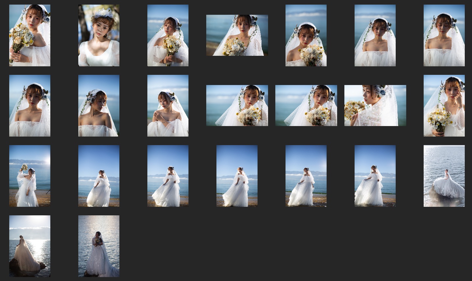This screenshot has width=472, height=281.
Task: Open the bride photo with tree background
Action: point(99,35)
